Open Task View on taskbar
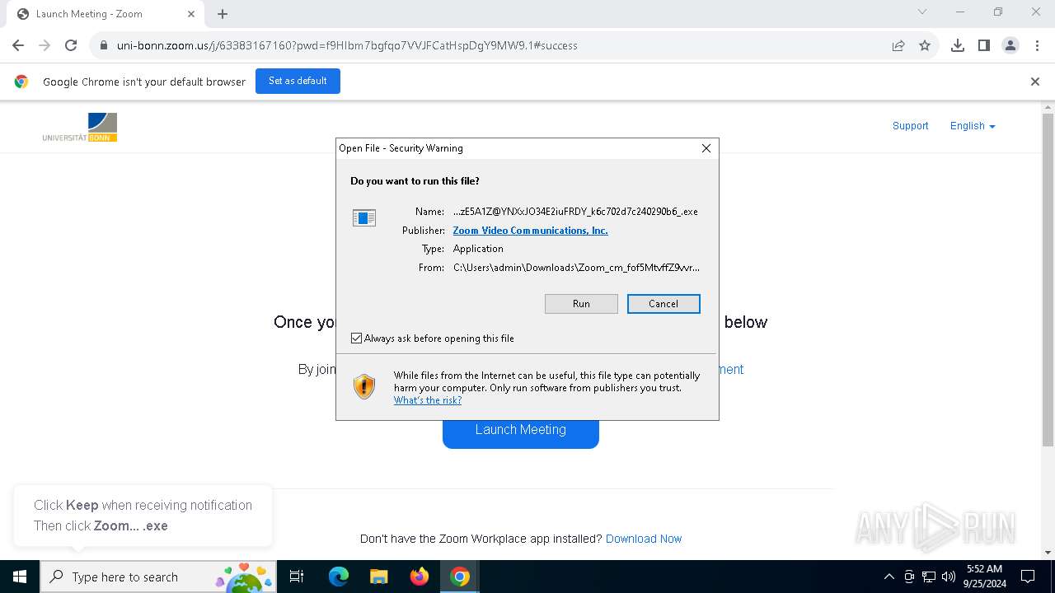The width and height of the screenshot is (1055, 593). pos(297,577)
